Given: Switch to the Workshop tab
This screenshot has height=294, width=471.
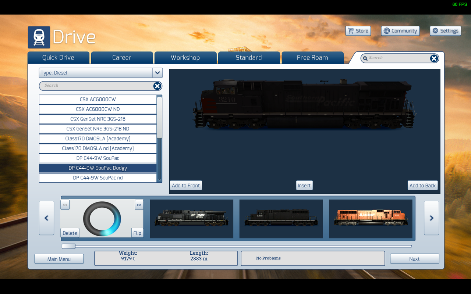Looking at the screenshot, I should tap(185, 58).
